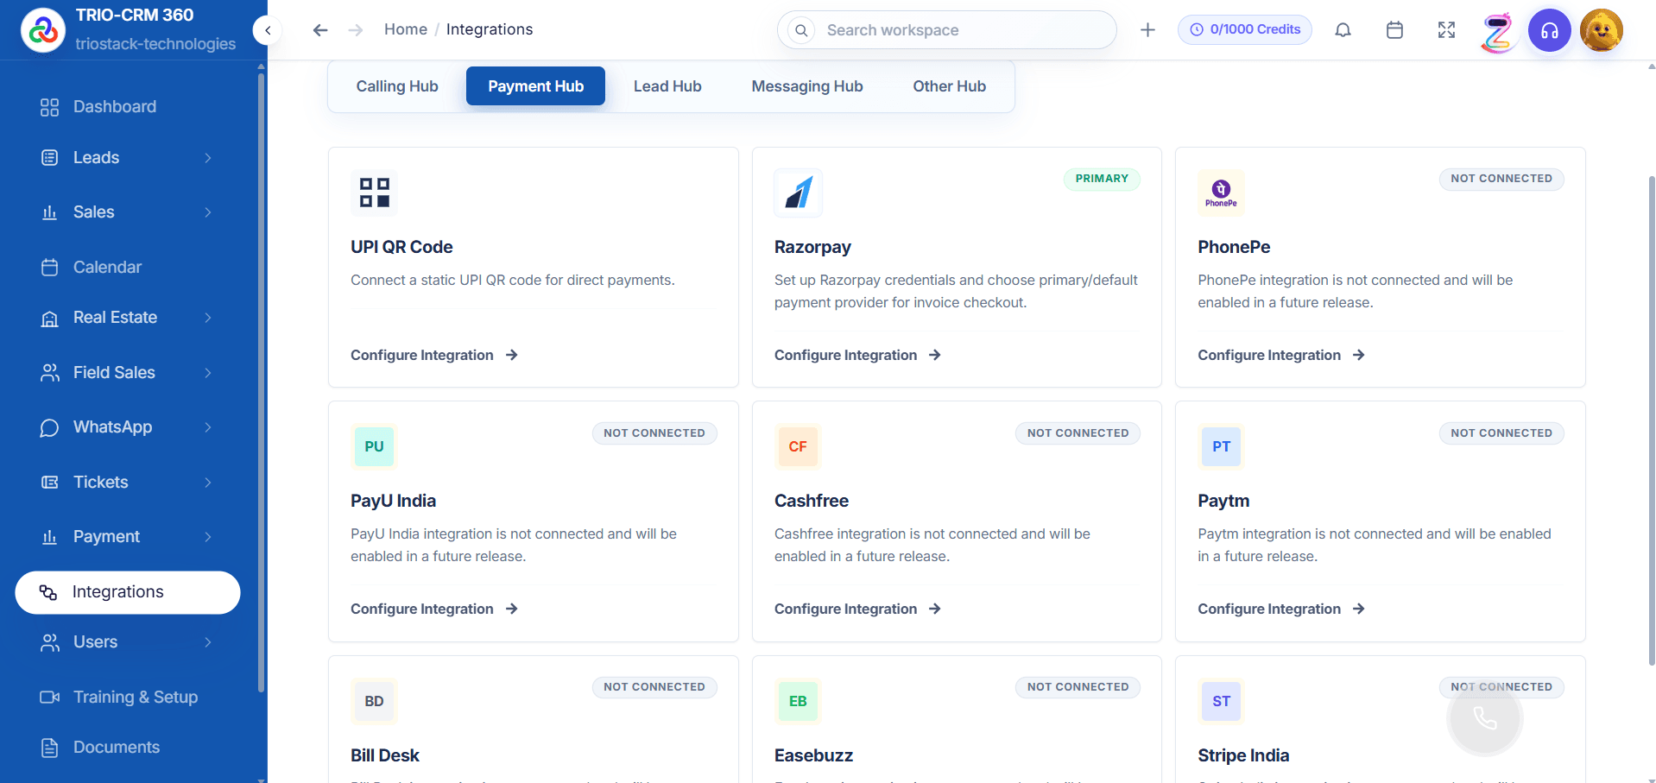Open the Other Hub tab
Viewport: 1656px width, 783px height.
point(949,86)
